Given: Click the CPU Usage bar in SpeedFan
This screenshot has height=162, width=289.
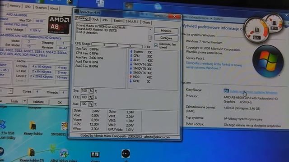Looking at the screenshot, I should (x=117, y=45).
